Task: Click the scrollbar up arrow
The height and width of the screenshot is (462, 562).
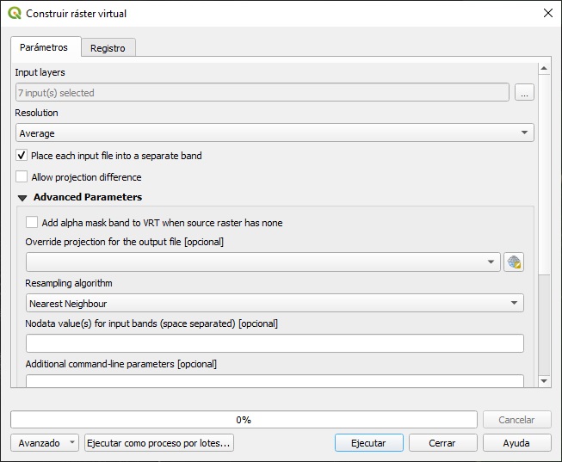Action: click(x=544, y=68)
